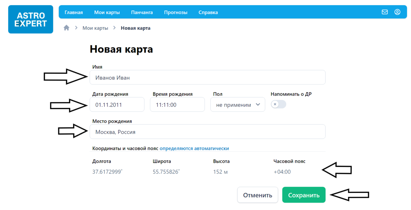This screenshot has width=411, height=210.
Task: Select the latitude value 55.755826°
Action: point(166,172)
